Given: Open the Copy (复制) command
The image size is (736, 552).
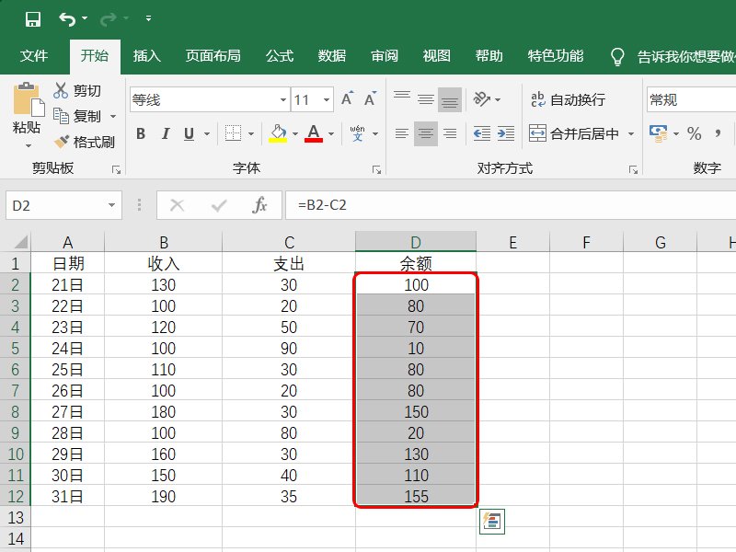Looking at the screenshot, I should [x=63, y=117].
